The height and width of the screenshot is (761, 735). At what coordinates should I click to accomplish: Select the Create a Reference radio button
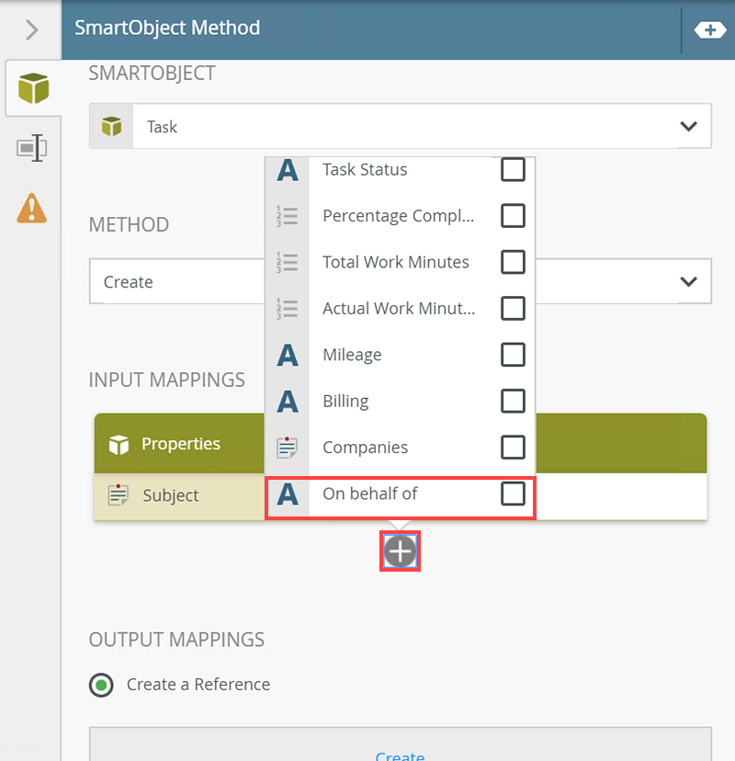[x=101, y=685]
